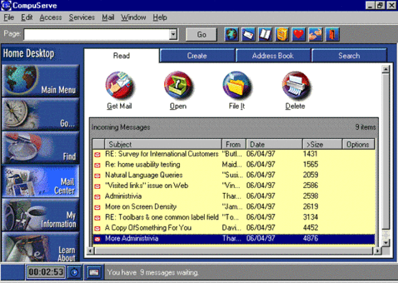398x283 pixels.
Task: Select the Mail Center sidebar tile
Action: (x=40, y=181)
